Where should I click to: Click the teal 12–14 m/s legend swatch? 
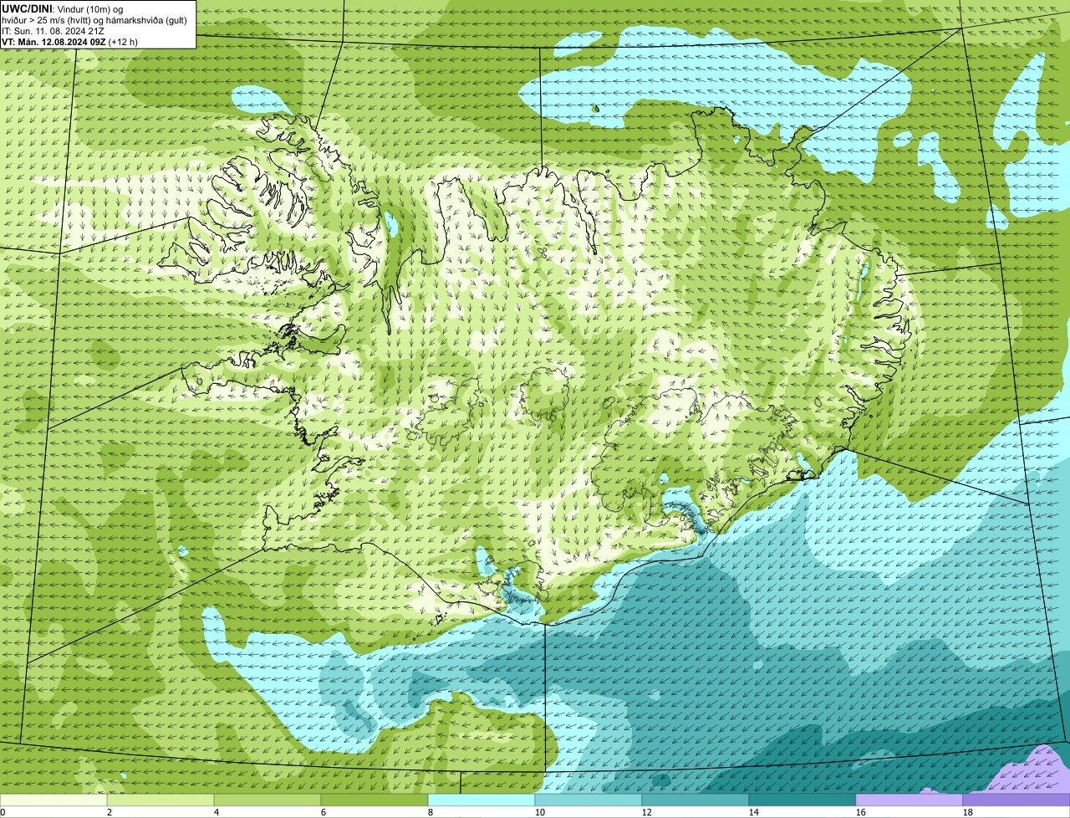point(695,800)
